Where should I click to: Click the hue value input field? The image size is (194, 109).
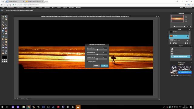click(105, 48)
